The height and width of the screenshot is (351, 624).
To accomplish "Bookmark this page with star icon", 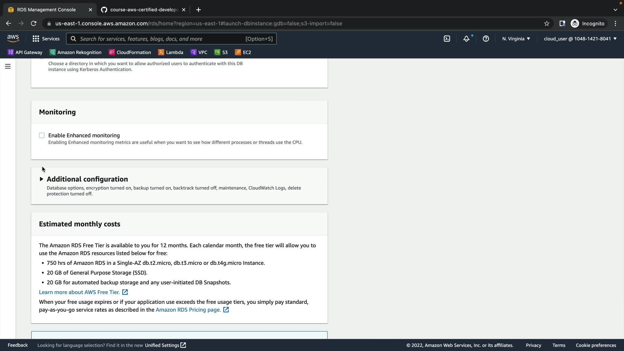I will click(x=547, y=23).
